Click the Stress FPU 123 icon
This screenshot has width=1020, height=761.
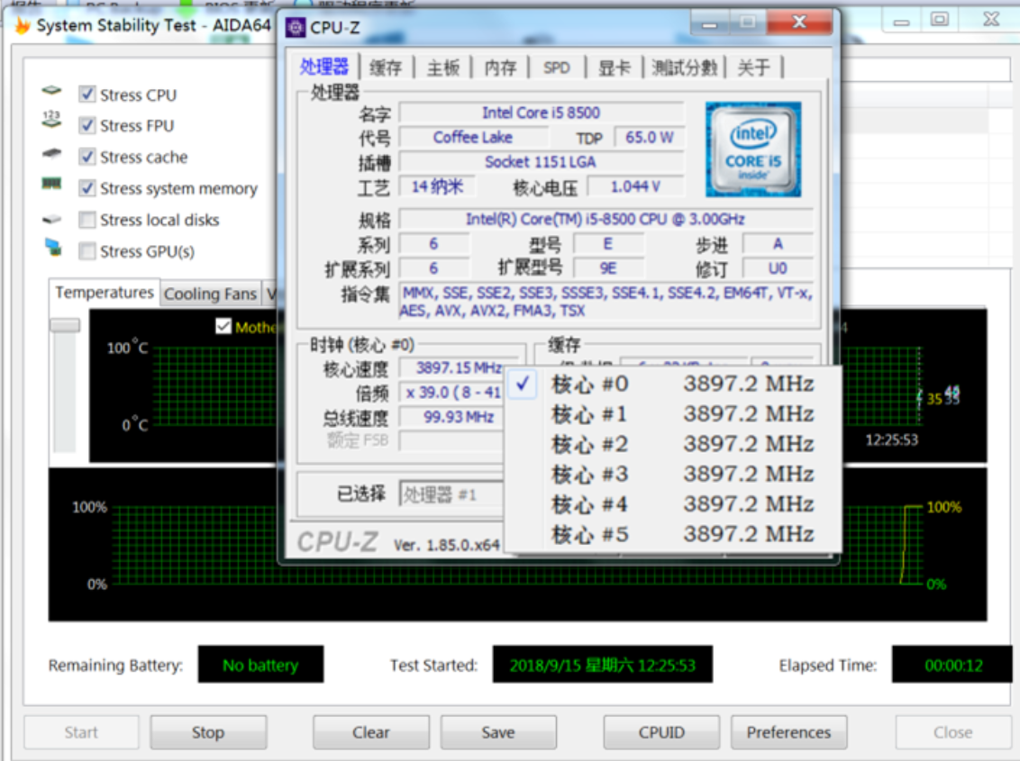click(51, 121)
